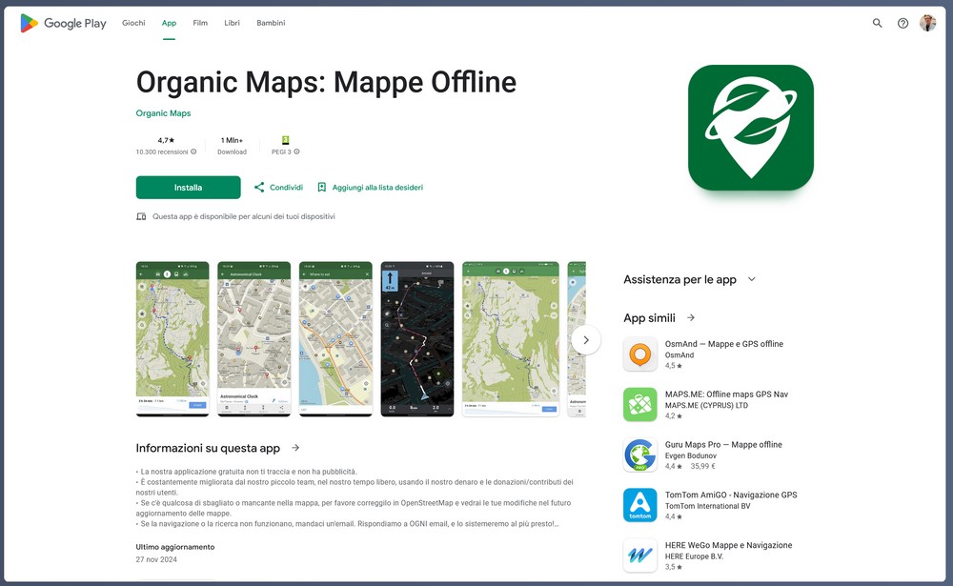Add app via Aggiungi alla lista desideri

click(370, 188)
